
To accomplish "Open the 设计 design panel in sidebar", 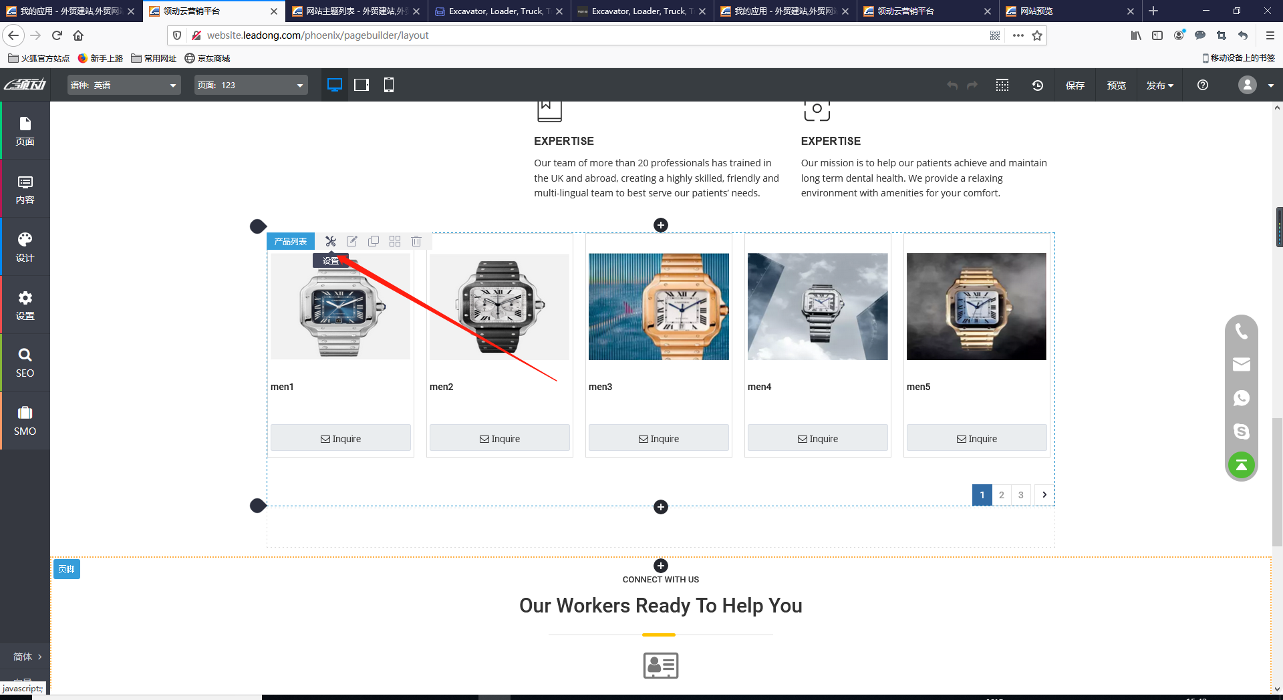I will click(25, 247).
